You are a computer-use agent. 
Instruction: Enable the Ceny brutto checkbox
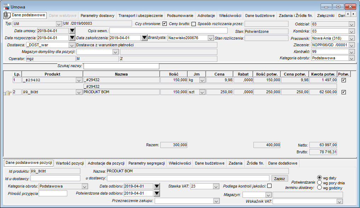tap(194, 24)
